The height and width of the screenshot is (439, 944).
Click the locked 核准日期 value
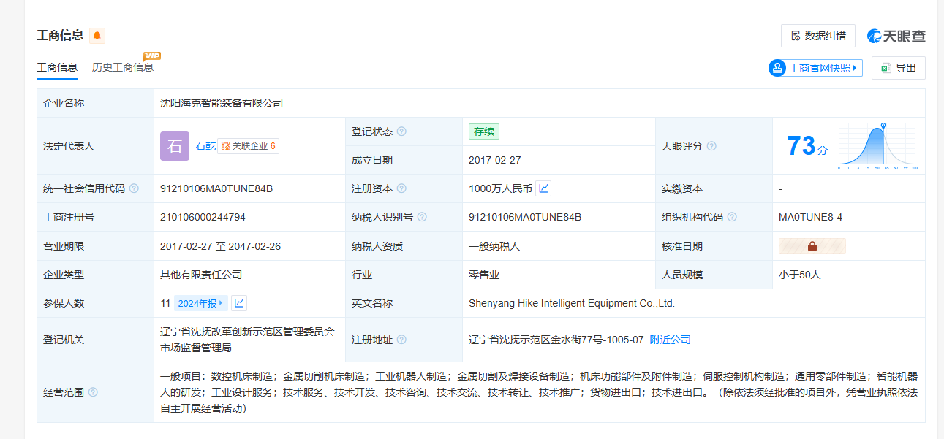812,246
